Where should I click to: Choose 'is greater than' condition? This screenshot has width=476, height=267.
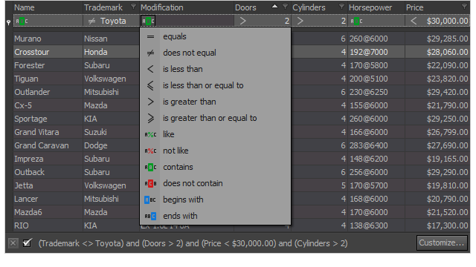pyautogui.click(x=215, y=102)
